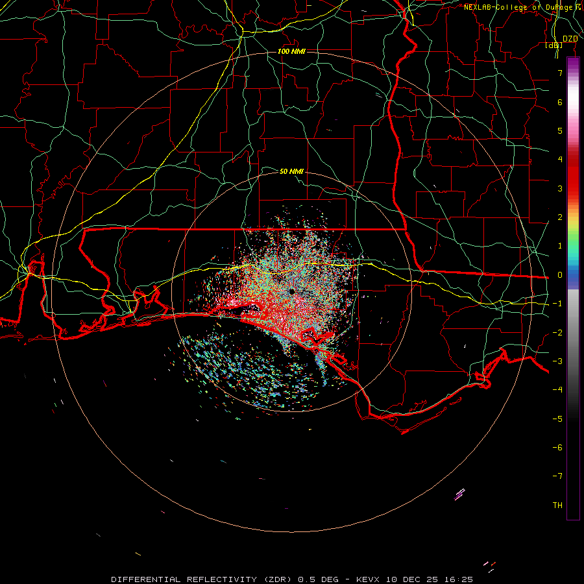Click the 6 value on the color scale

click(560, 102)
